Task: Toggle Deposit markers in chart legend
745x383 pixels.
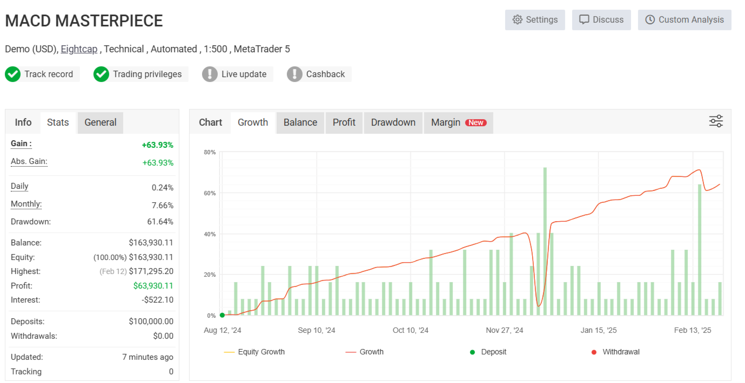Action: click(488, 352)
